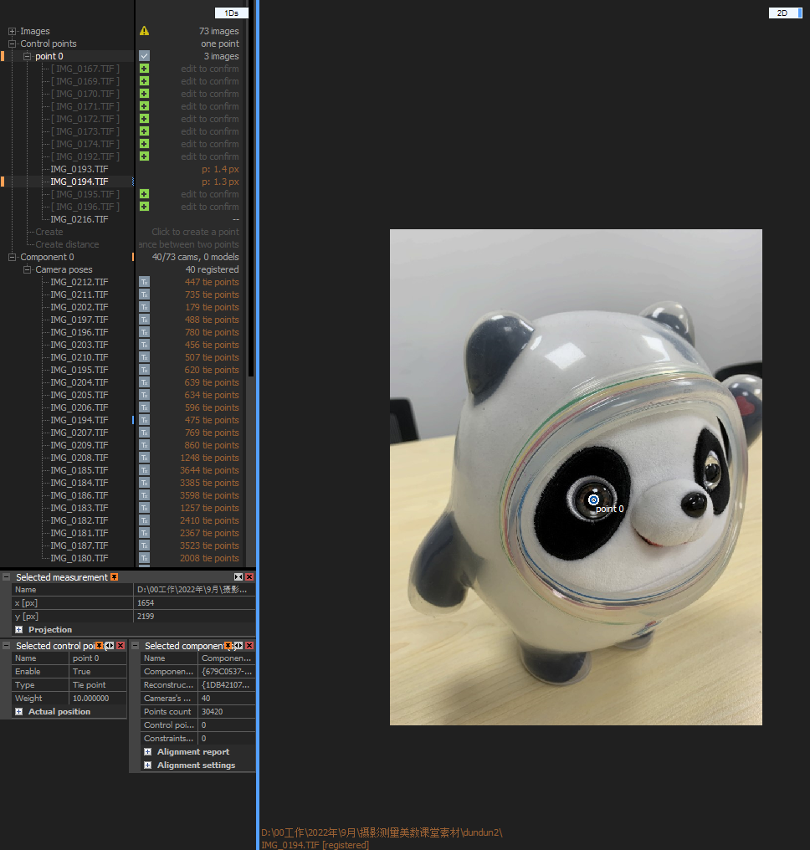
Task: Click the green plus icon for IMG_0170.TIF
Action: (x=144, y=93)
